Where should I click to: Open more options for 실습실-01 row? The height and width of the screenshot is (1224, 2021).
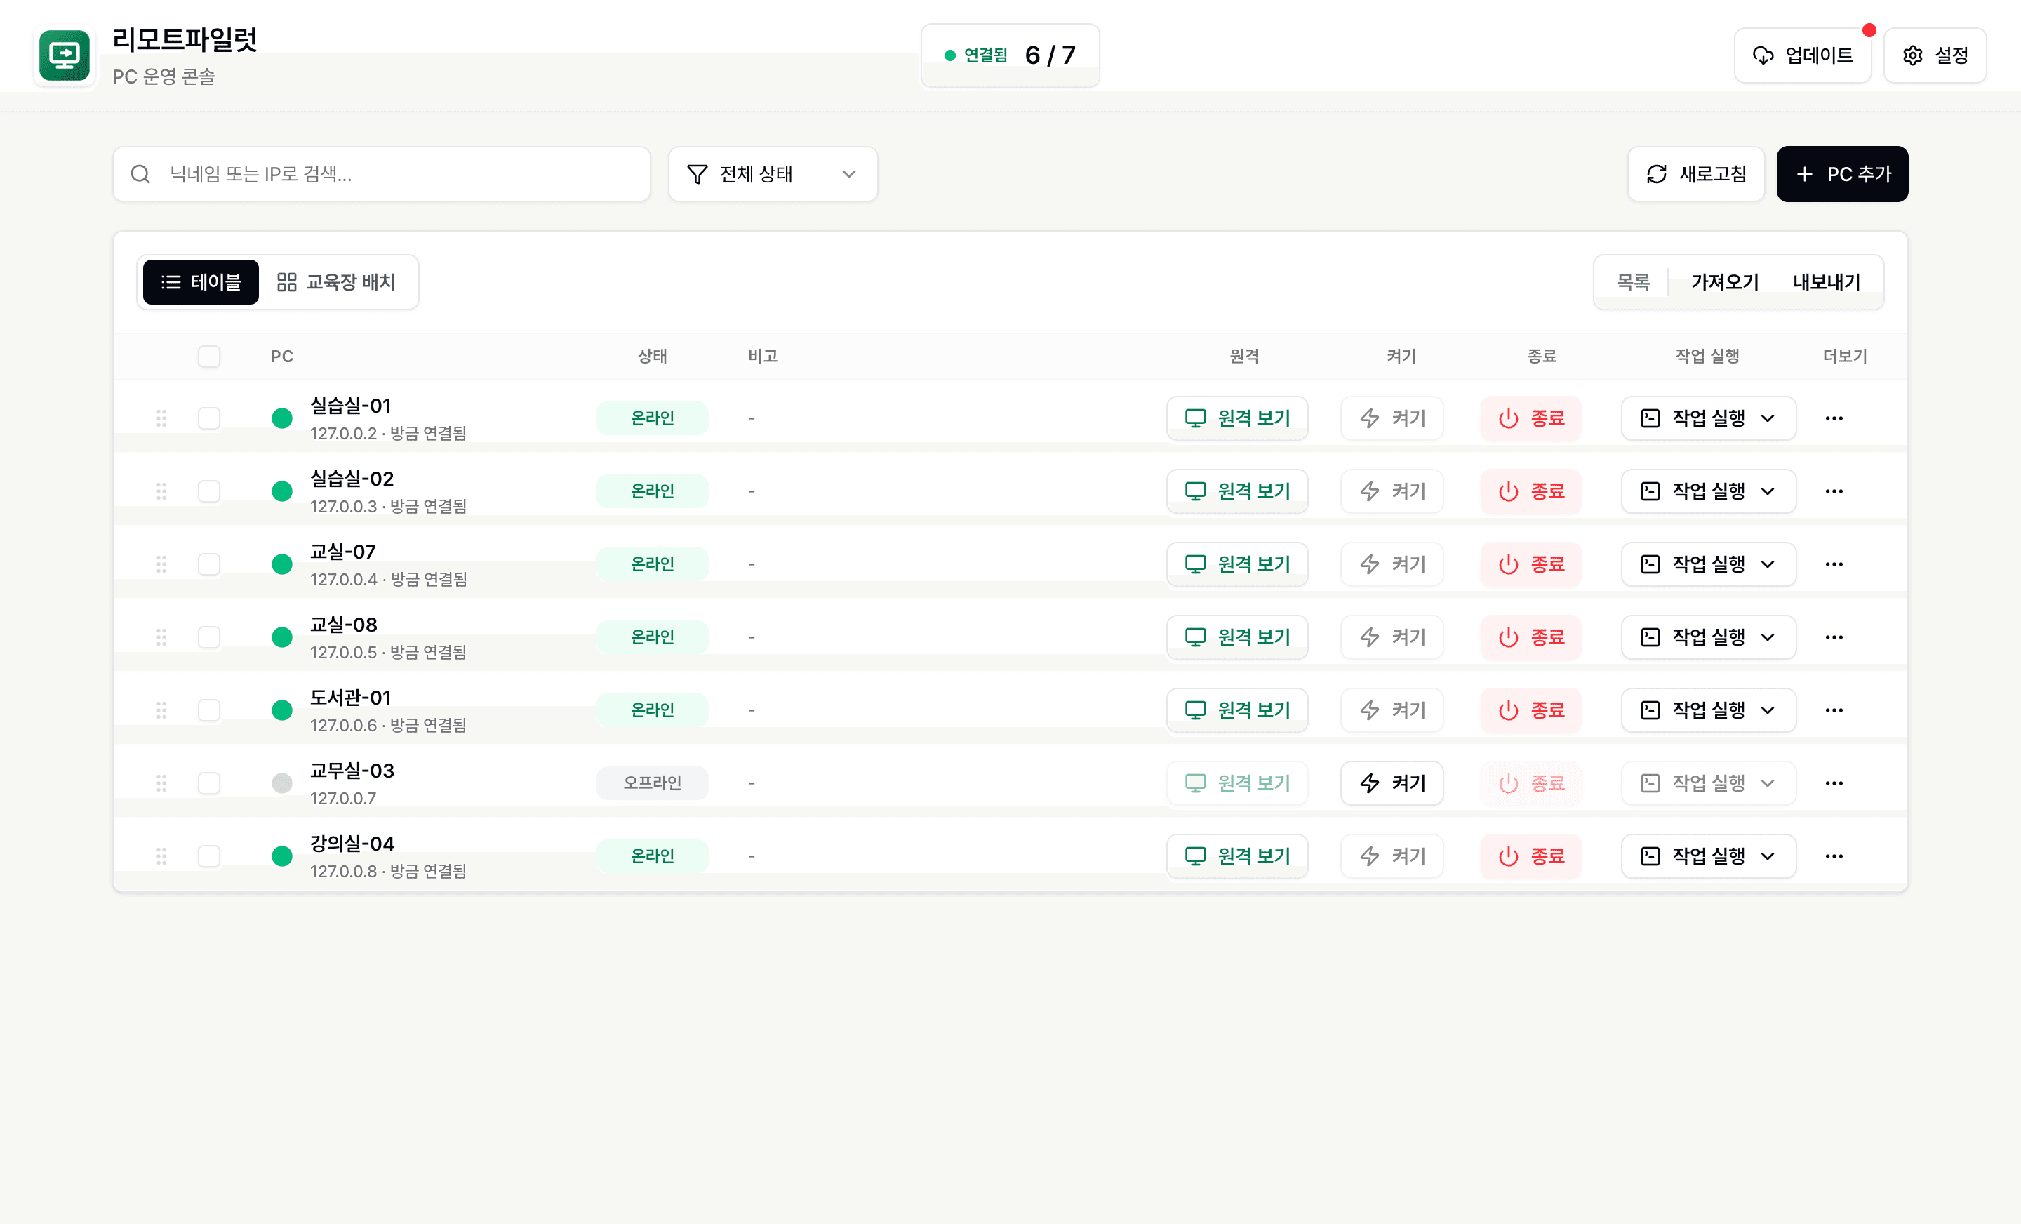[x=1834, y=418]
